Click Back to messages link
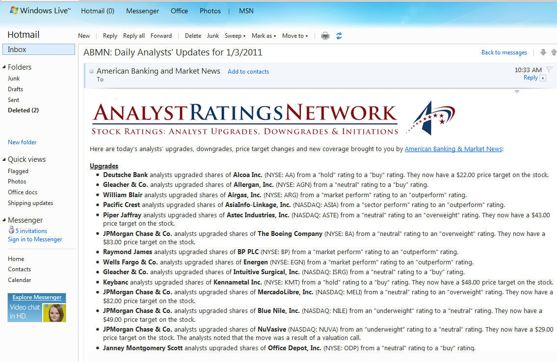 [504, 52]
